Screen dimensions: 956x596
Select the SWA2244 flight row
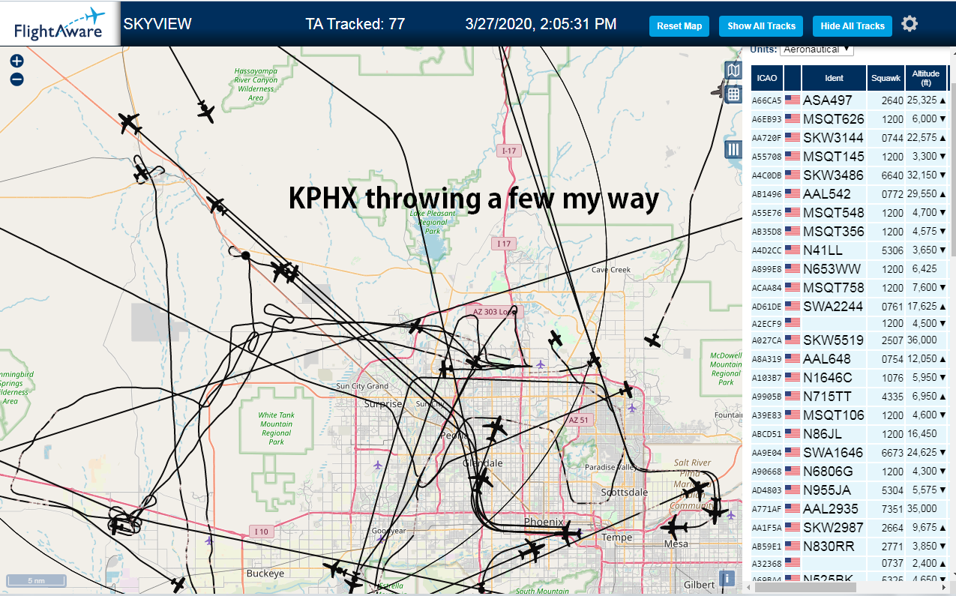(850, 306)
